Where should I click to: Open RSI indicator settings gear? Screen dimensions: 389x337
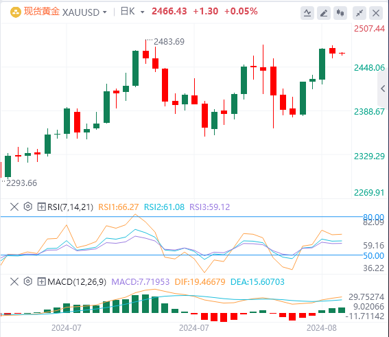pyautogui.click(x=28, y=207)
